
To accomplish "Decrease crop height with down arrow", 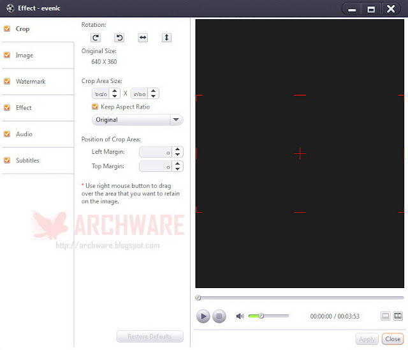I will [x=153, y=96].
